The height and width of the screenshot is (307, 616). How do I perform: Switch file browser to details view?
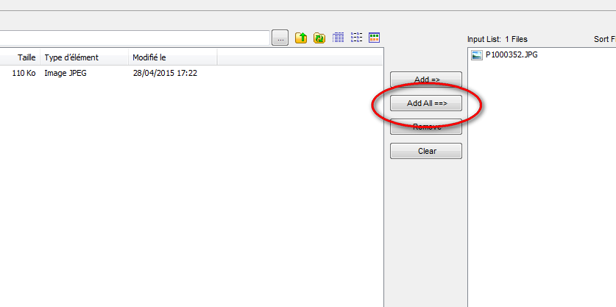coord(338,38)
